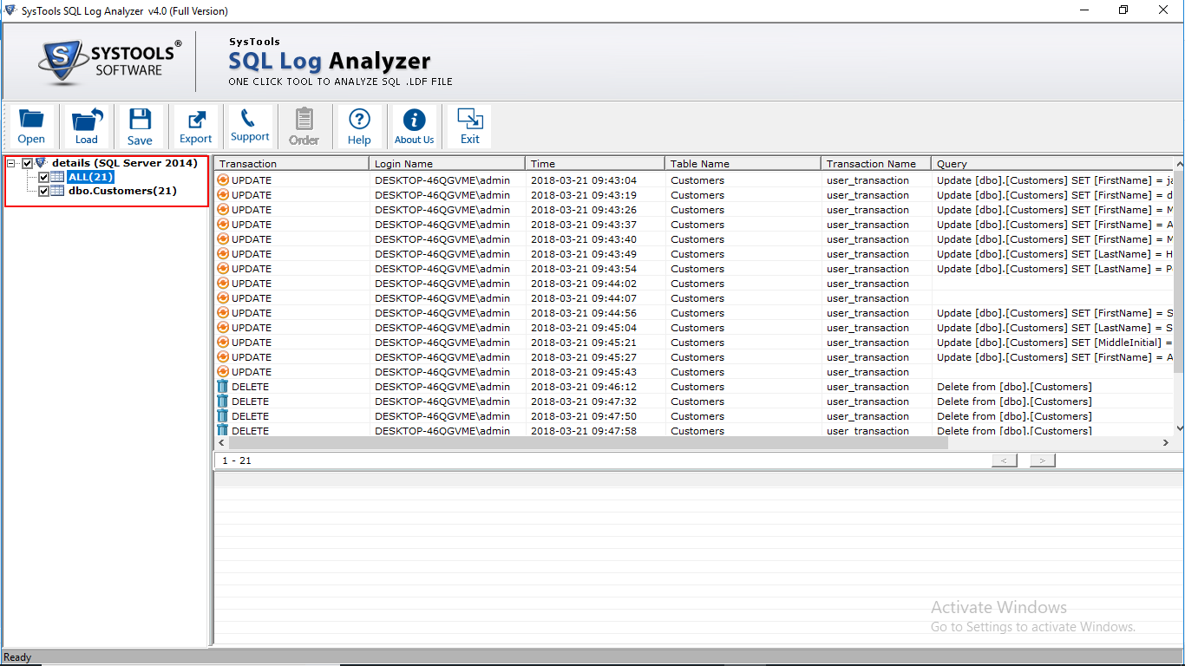Collapse the details database tree node
Image resolution: width=1185 pixels, height=666 pixels.
point(11,163)
